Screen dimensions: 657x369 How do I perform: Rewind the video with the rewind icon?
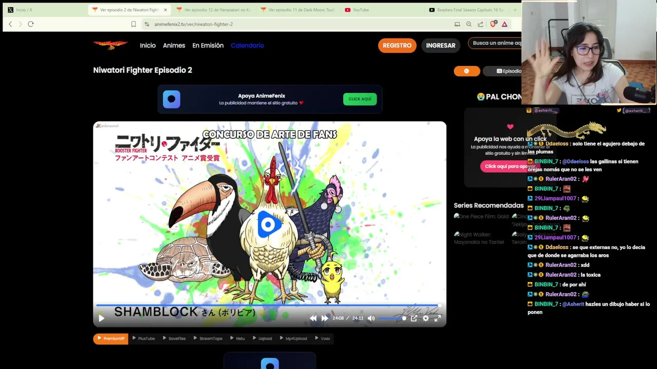(x=313, y=318)
